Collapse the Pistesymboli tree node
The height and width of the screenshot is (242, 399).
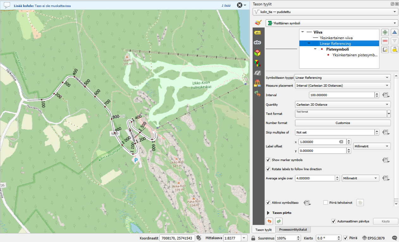click(x=315, y=49)
